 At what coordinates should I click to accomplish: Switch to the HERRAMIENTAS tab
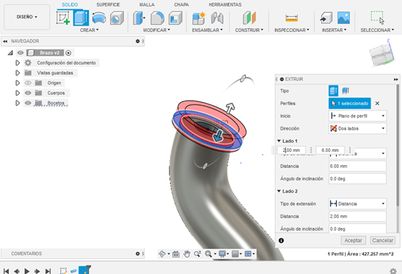click(x=225, y=5)
